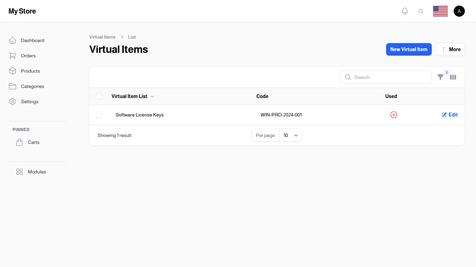This screenshot has height=267, width=476.
Task: Check the select-all checkbox in table header
Action: click(x=99, y=96)
